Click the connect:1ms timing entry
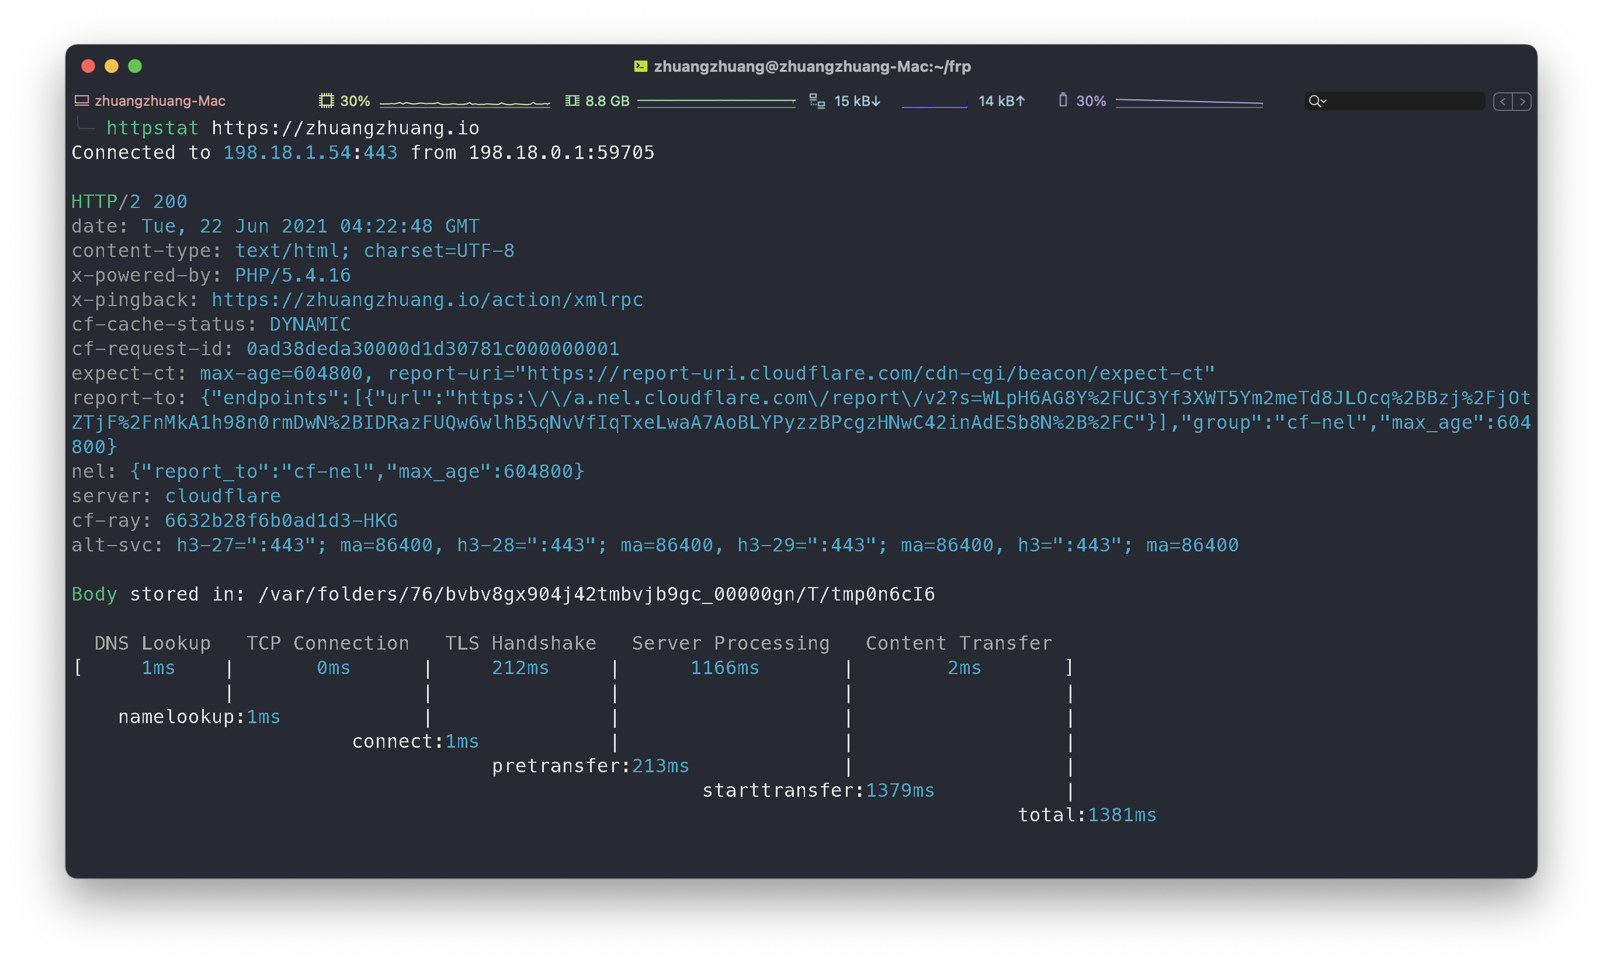This screenshot has height=965, width=1603. click(415, 741)
